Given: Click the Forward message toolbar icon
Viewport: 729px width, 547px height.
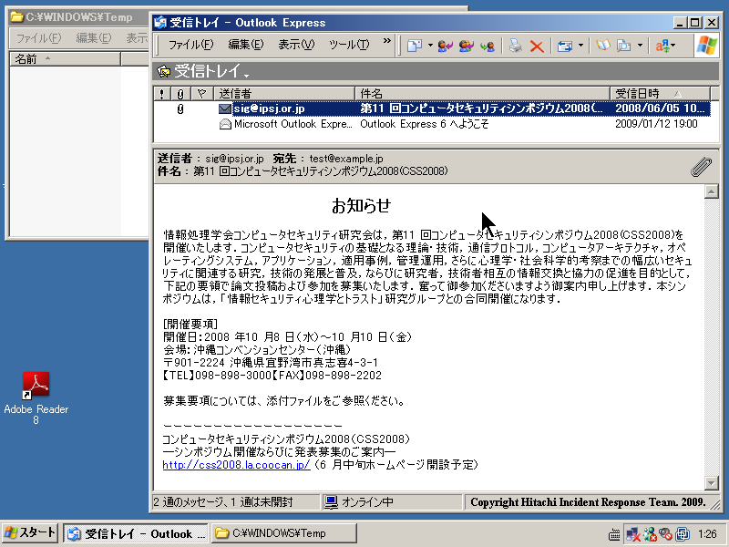Looking at the screenshot, I should (x=488, y=45).
